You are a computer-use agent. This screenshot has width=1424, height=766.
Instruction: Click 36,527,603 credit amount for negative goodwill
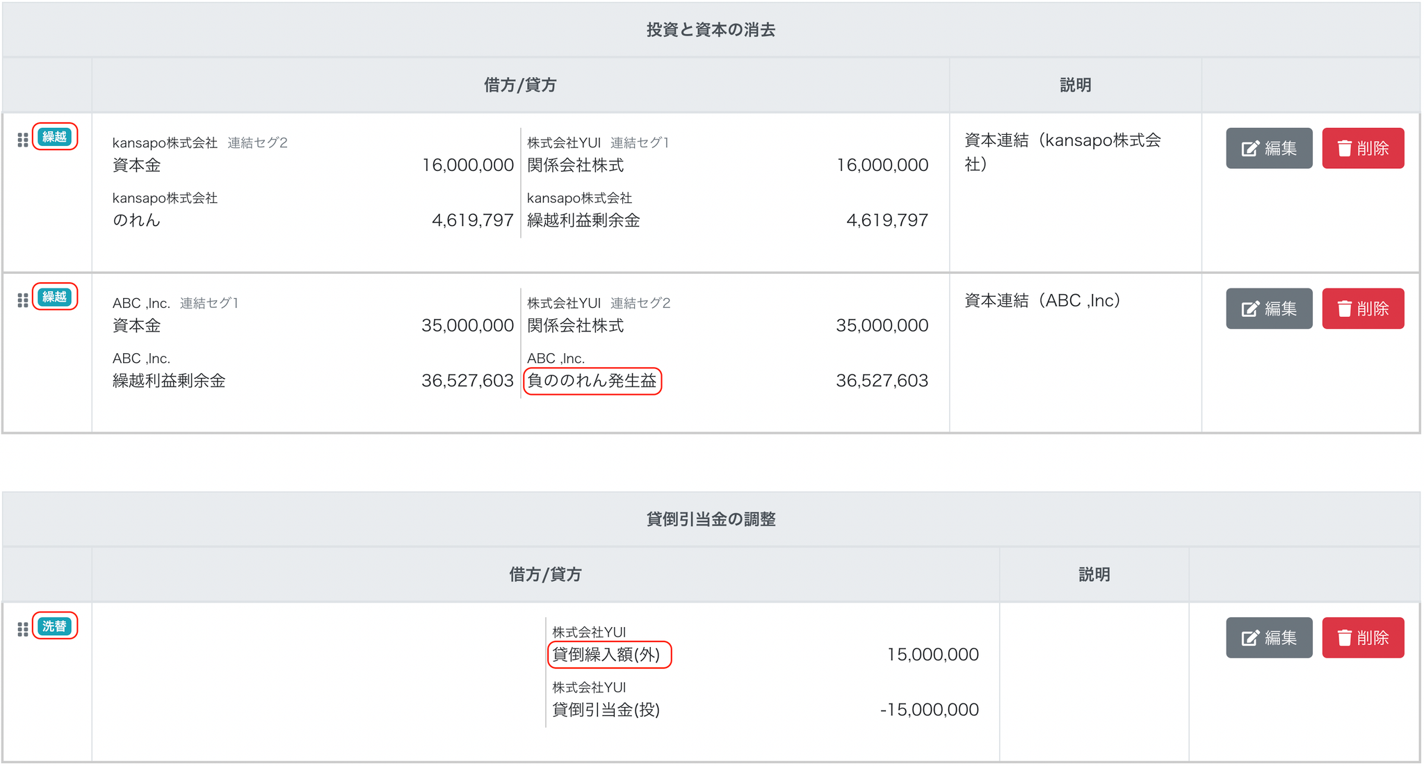click(x=882, y=381)
